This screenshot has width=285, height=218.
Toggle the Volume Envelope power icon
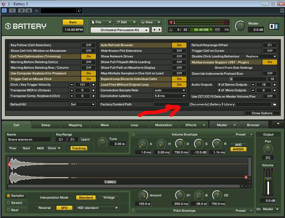133,135
